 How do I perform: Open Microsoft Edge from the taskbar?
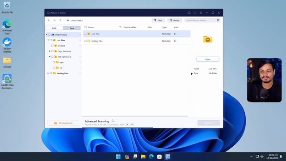(x=151, y=157)
